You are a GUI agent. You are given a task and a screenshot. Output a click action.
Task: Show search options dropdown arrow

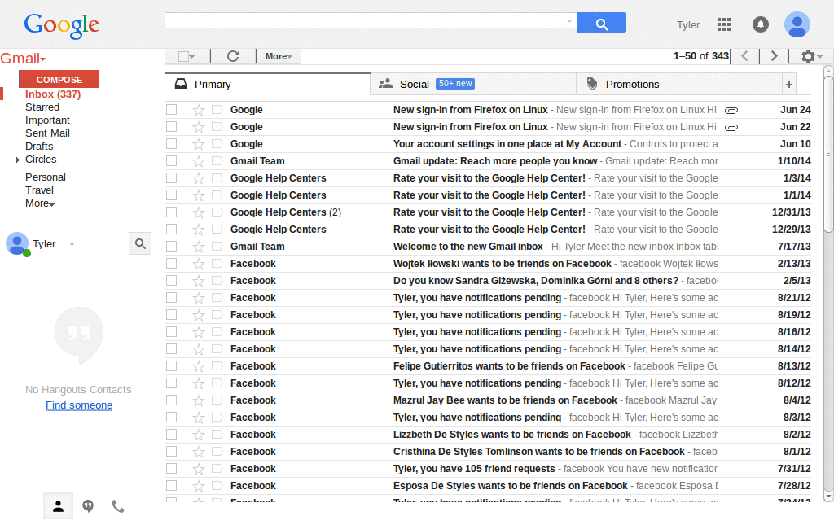click(x=569, y=21)
